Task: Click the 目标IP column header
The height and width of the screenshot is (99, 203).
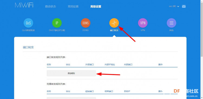Action: pos(127,91)
